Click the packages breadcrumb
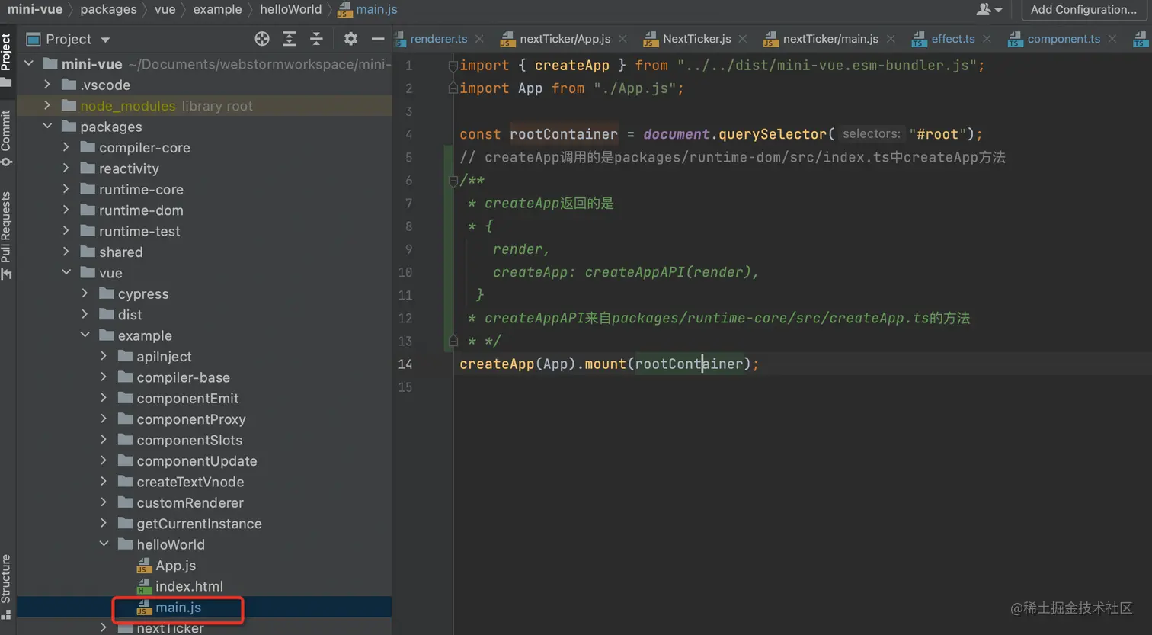Image resolution: width=1152 pixels, height=635 pixels. point(108,9)
